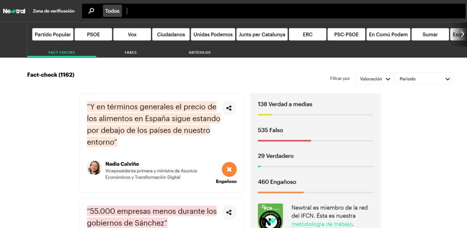Filter by En Comú Podem
467x228 pixels.
388,35
